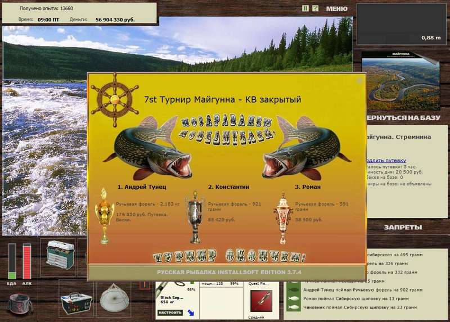Click the gold first-place trophy
The height and width of the screenshot is (322, 450).
tap(105, 216)
